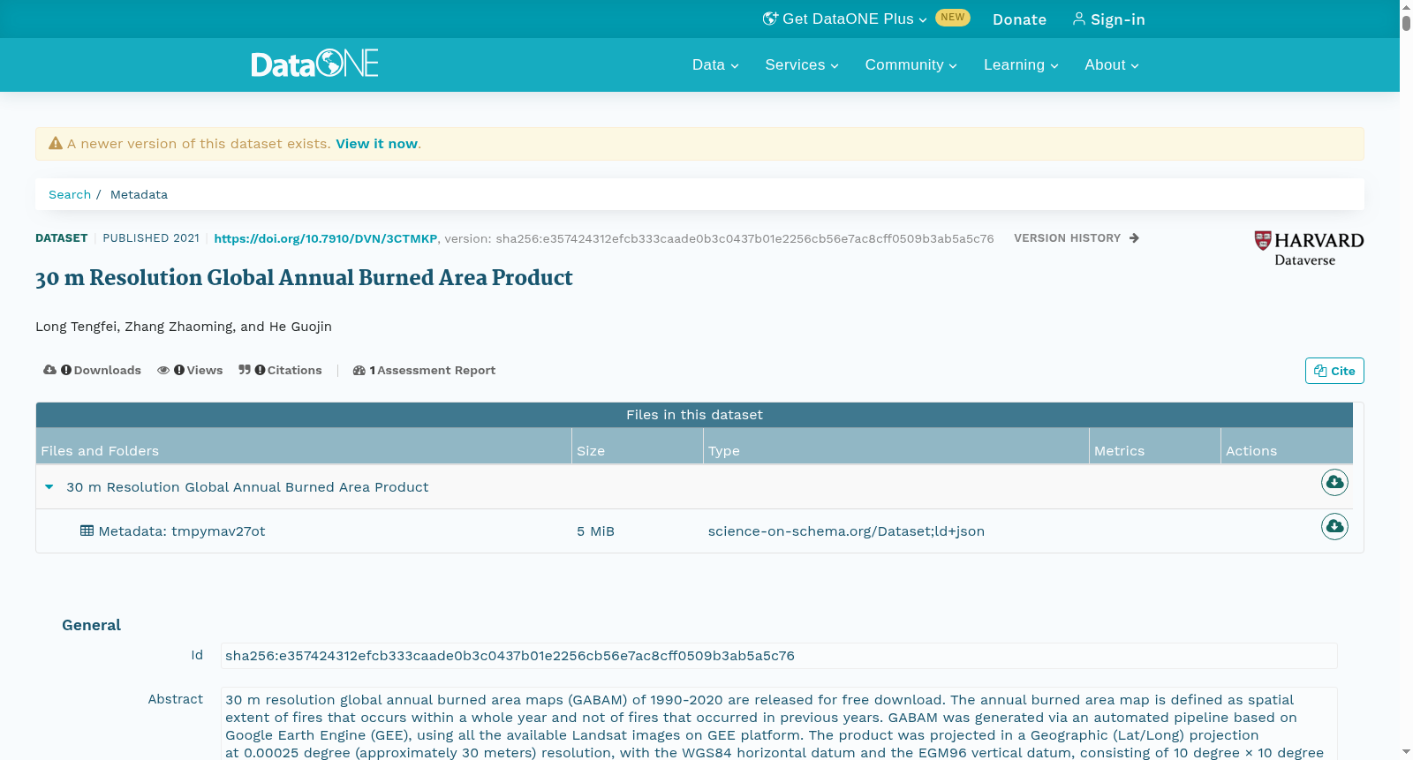
Task: Click the DataONE Plus globe icon
Action: [x=770, y=19]
